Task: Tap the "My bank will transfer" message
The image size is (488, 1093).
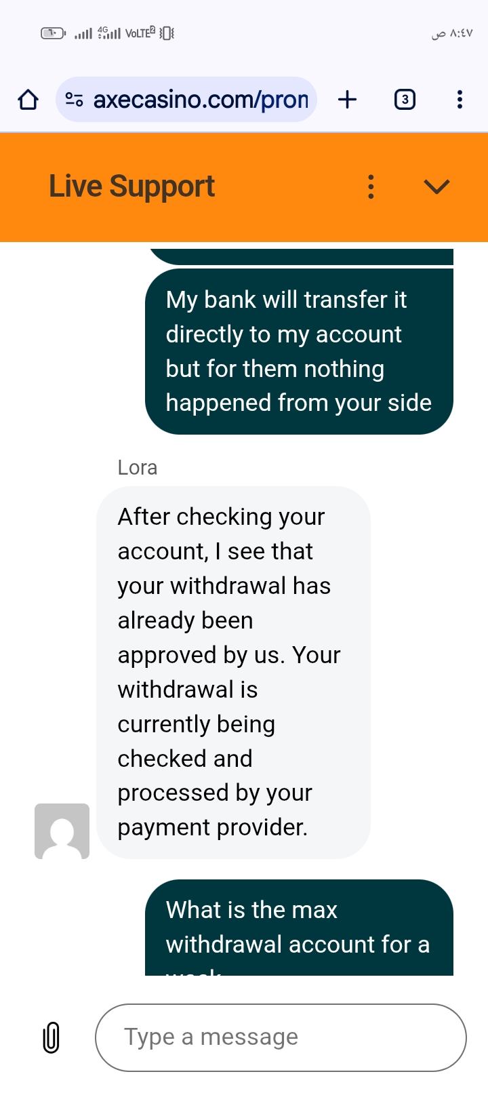Action: (x=299, y=351)
